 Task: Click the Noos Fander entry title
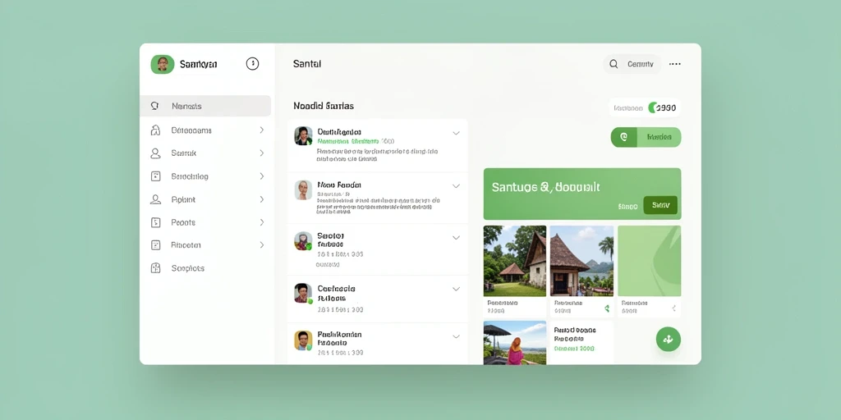[x=339, y=185]
